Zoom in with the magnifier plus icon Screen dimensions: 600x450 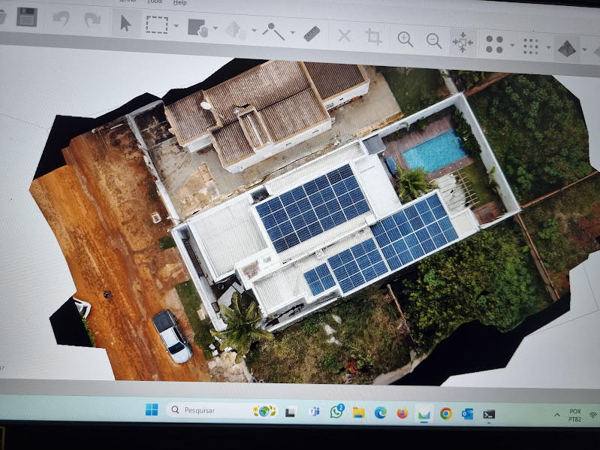(406, 39)
